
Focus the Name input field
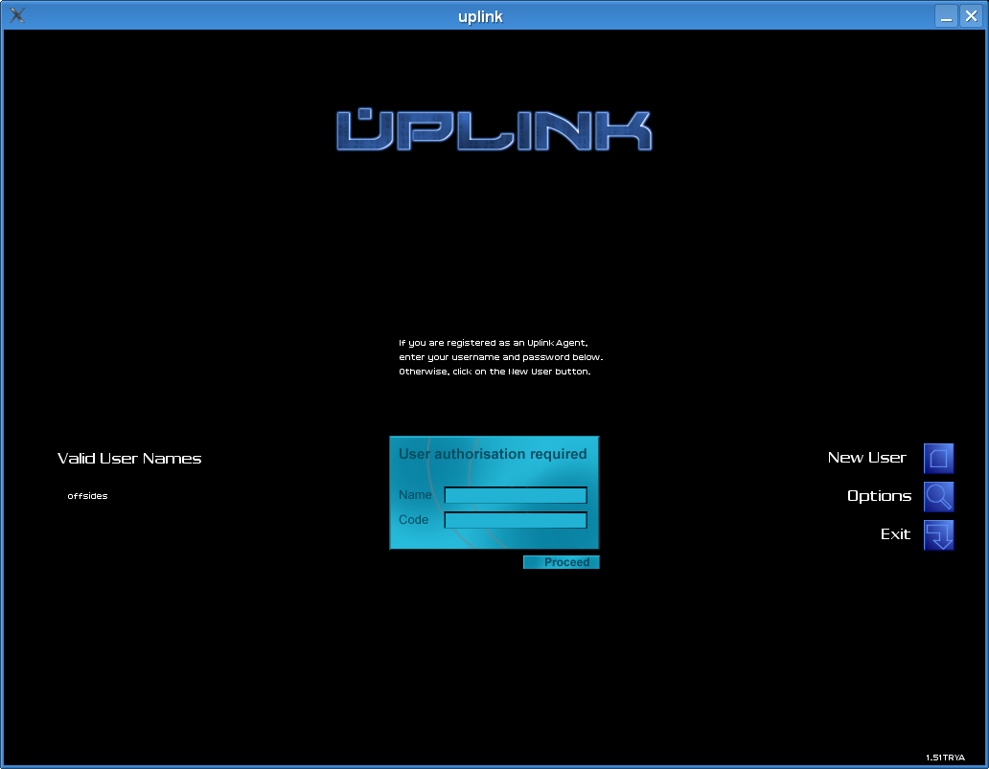point(516,495)
